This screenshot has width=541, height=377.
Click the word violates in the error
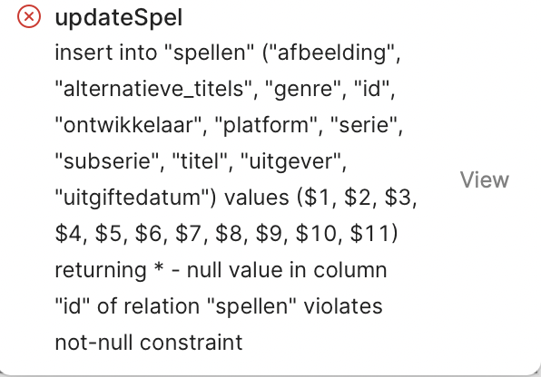coord(342,306)
